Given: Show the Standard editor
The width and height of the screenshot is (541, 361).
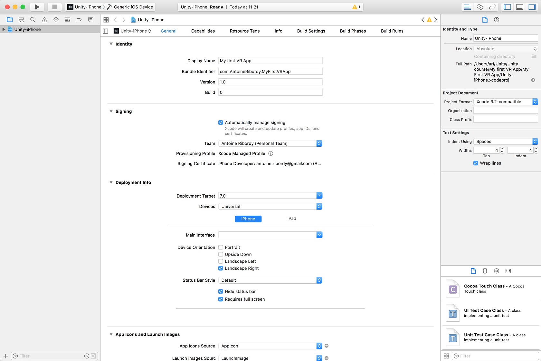Looking at the screenshot, I should tap(468, 7).
